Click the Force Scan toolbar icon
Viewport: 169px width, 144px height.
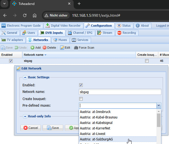(76, 48)
